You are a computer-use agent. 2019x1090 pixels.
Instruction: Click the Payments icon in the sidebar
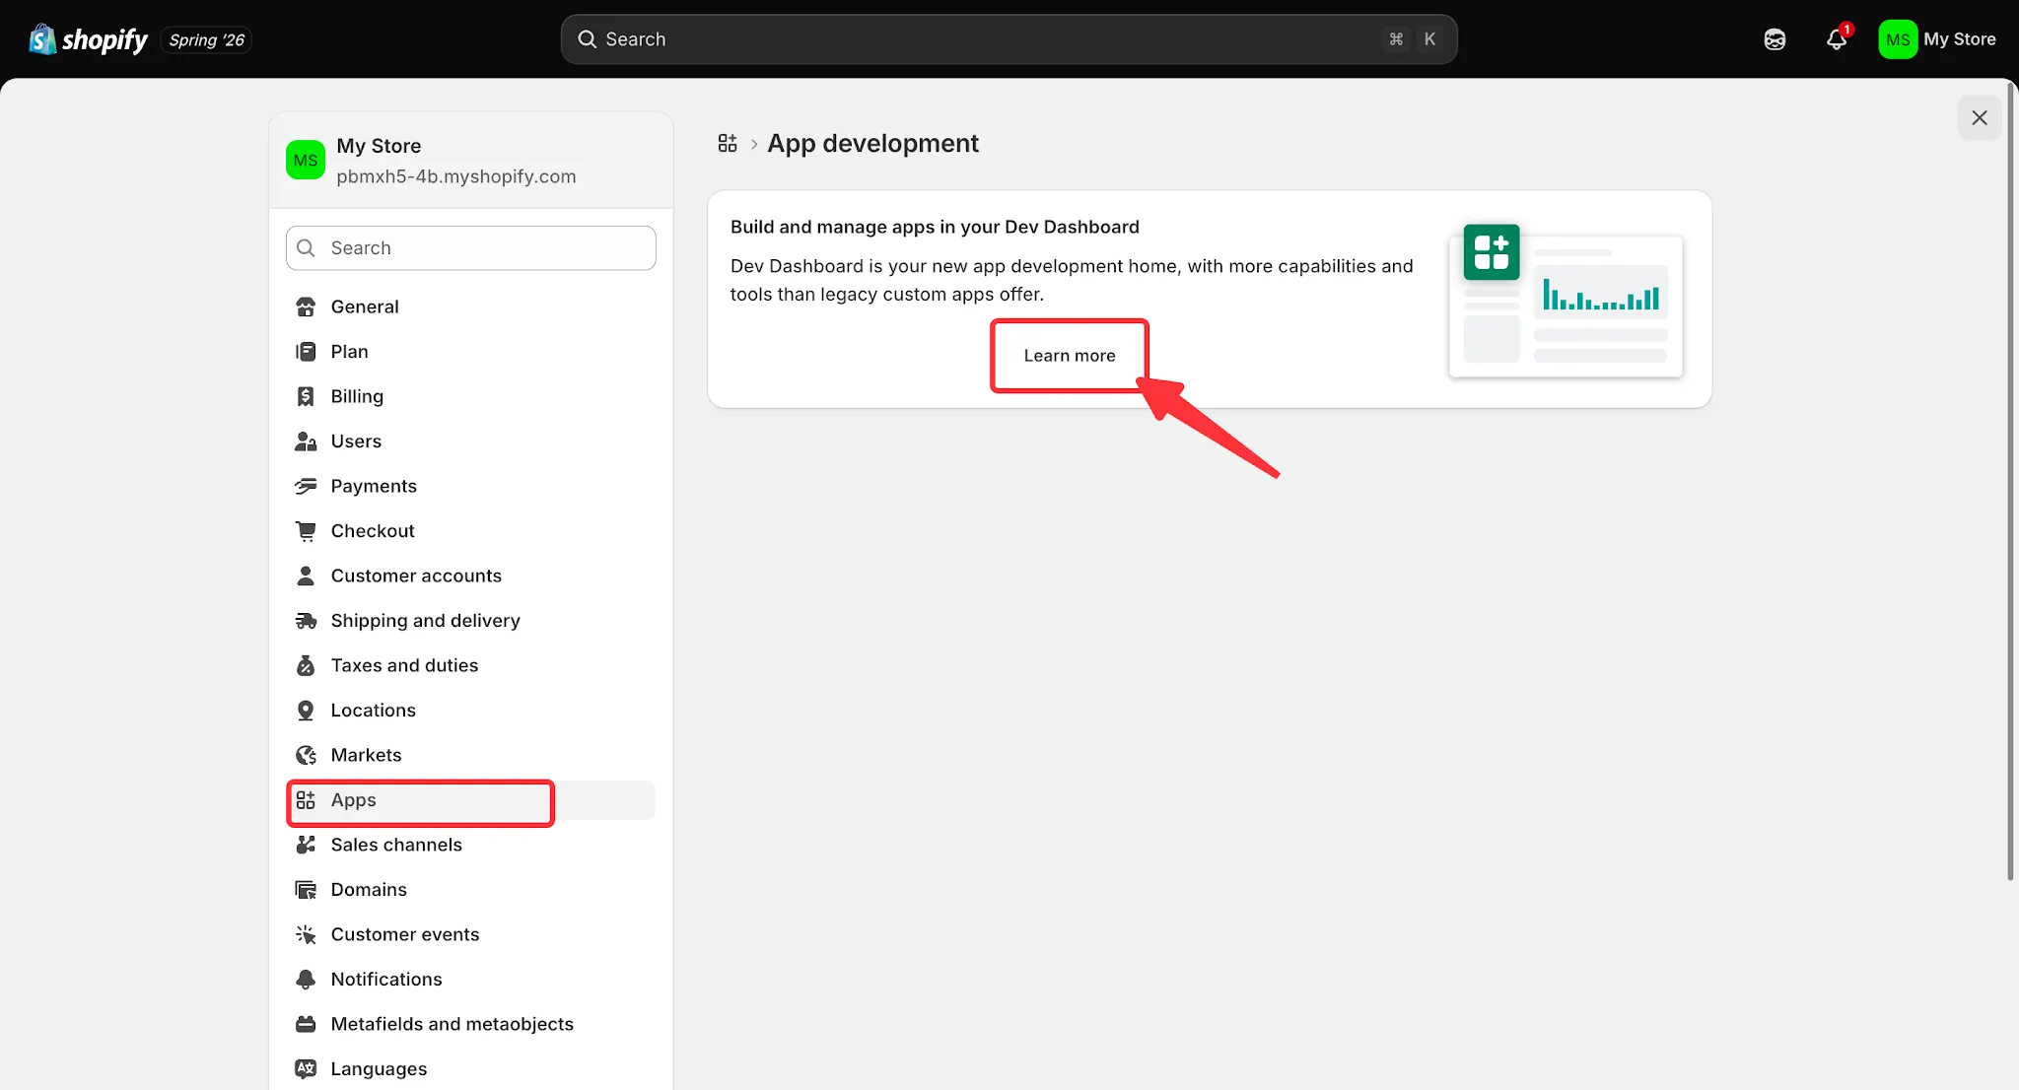tap(306, 486)
